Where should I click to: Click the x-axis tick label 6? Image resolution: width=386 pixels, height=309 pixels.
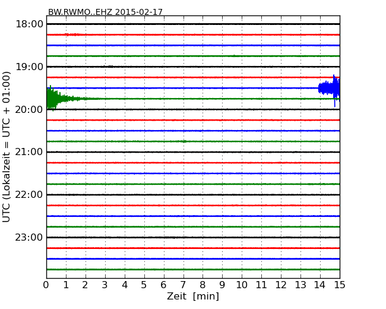click(x=163, y=285)
